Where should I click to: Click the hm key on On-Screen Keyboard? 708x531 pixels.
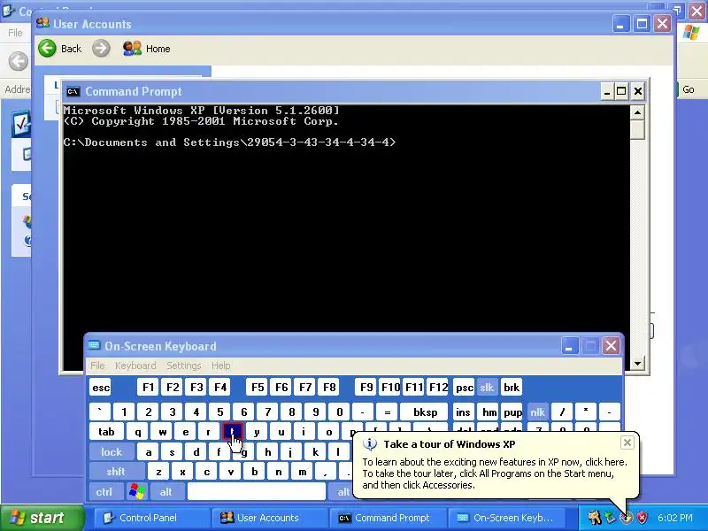(x=489, y=412)
